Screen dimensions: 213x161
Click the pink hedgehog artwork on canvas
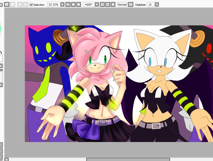click(x=97, y=84)
